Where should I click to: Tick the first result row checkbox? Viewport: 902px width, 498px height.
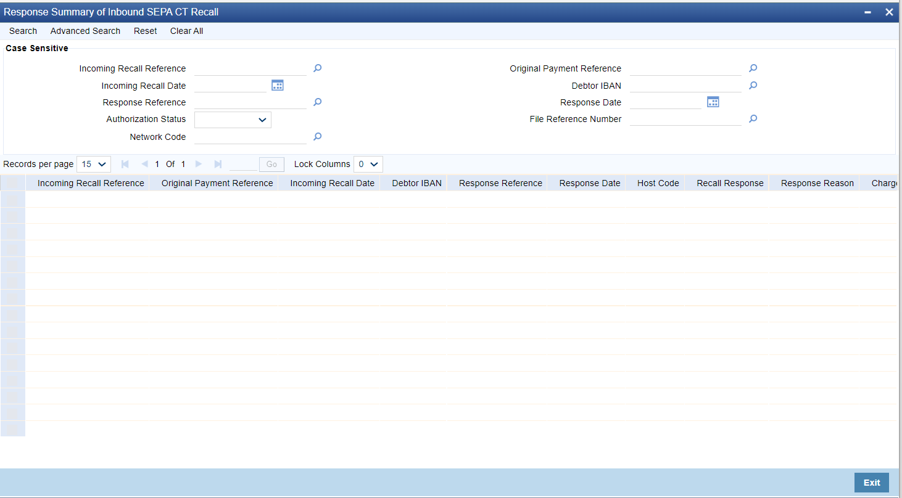tap(13, 199)
